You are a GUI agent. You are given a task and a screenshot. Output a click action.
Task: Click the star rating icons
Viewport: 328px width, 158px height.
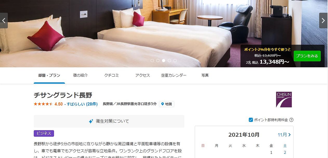tap(43, 104)
